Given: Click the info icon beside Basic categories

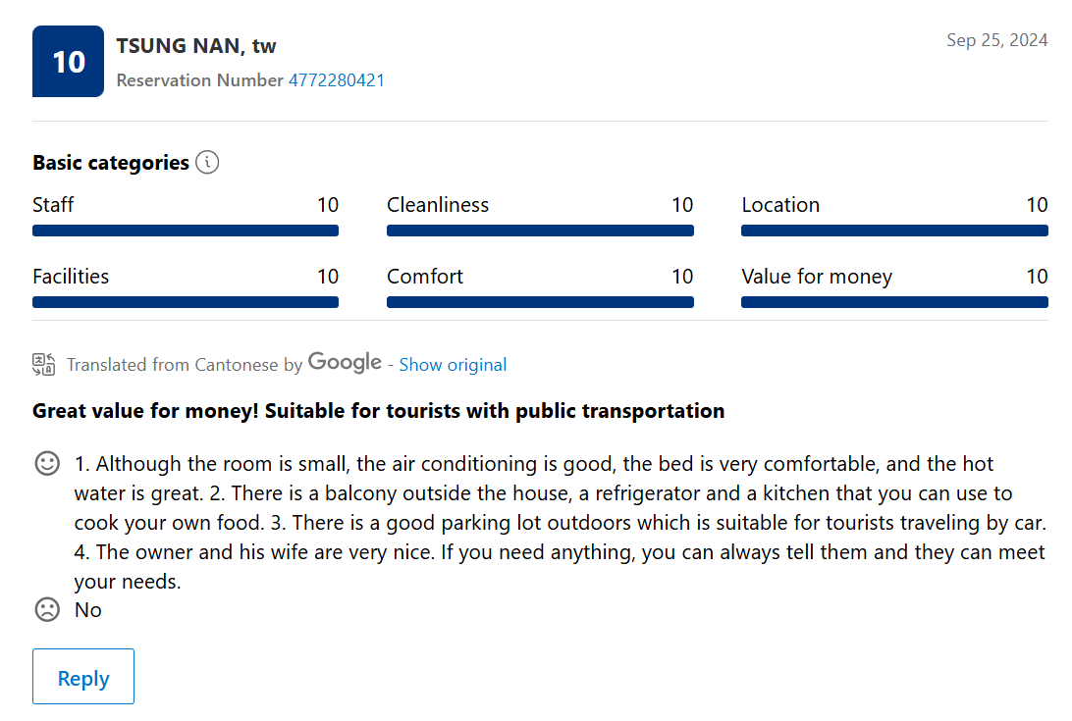Looking at the screenshot, I should coord(207,163).
